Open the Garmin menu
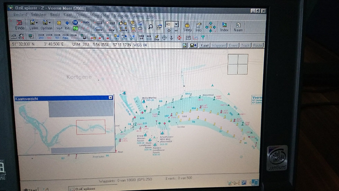This screenshot has height=191, width=339. pyautogui.click(x=138, y=16)
